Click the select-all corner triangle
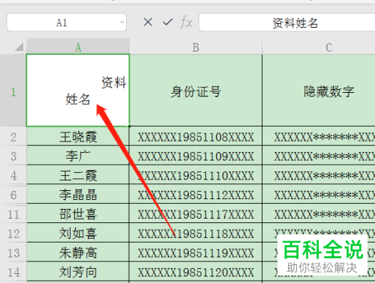 (19, 46)
